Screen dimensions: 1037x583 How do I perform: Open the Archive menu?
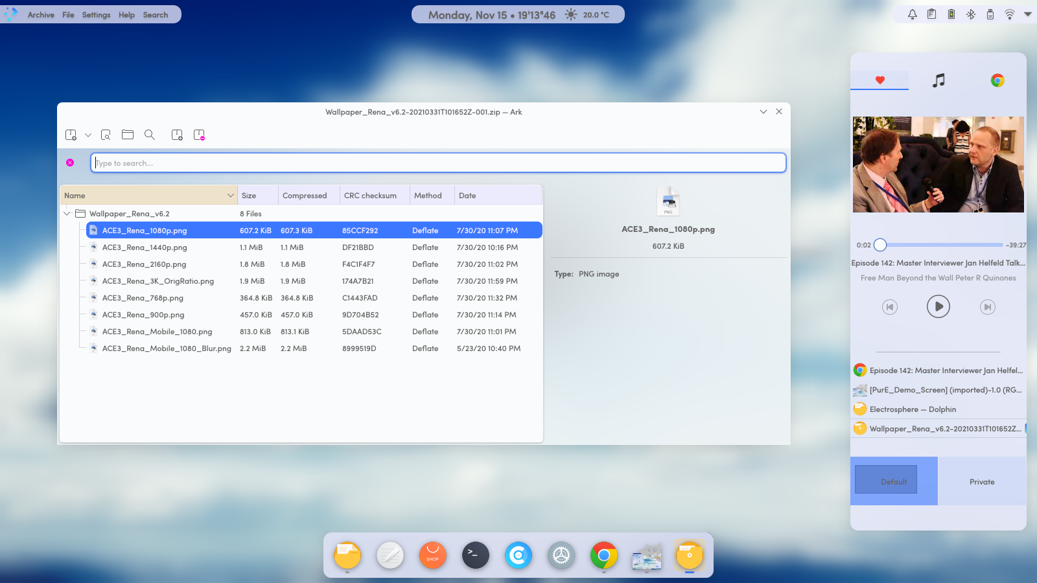(41, 15)
